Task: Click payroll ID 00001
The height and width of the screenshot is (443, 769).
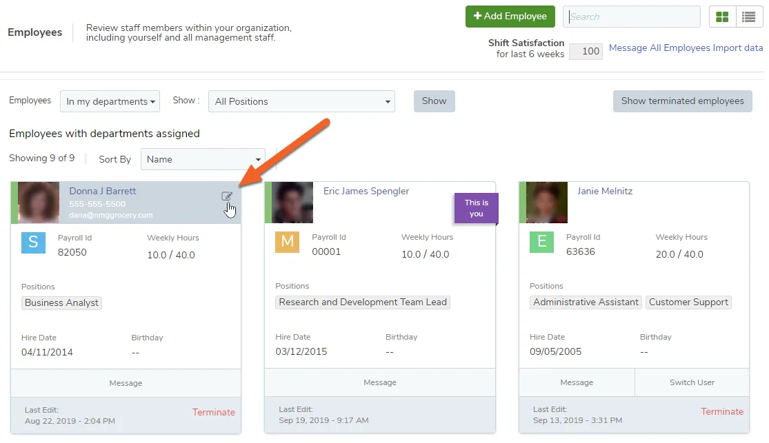Action: (x=326, y=252)
